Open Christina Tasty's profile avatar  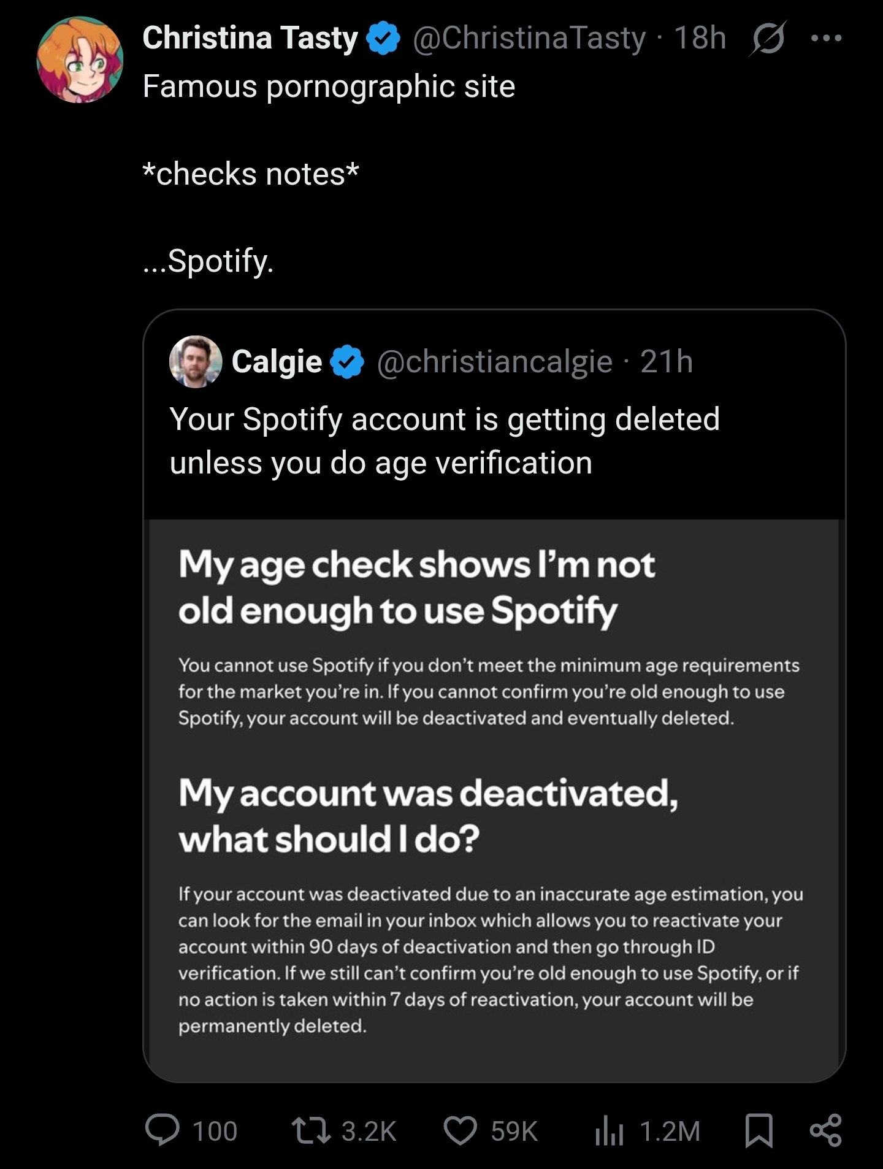coord(80,59)
